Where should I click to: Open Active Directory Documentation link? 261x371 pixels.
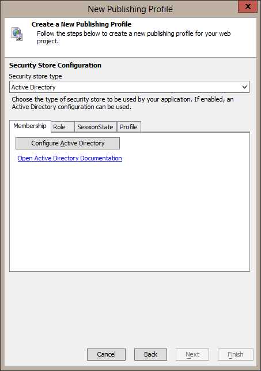70,158
